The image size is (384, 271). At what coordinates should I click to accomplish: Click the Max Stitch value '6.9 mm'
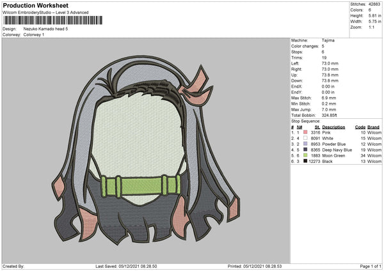pos(329,98)
